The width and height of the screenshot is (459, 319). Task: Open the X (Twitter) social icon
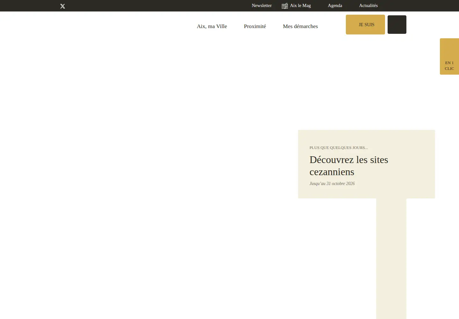(x=62, y=6)
